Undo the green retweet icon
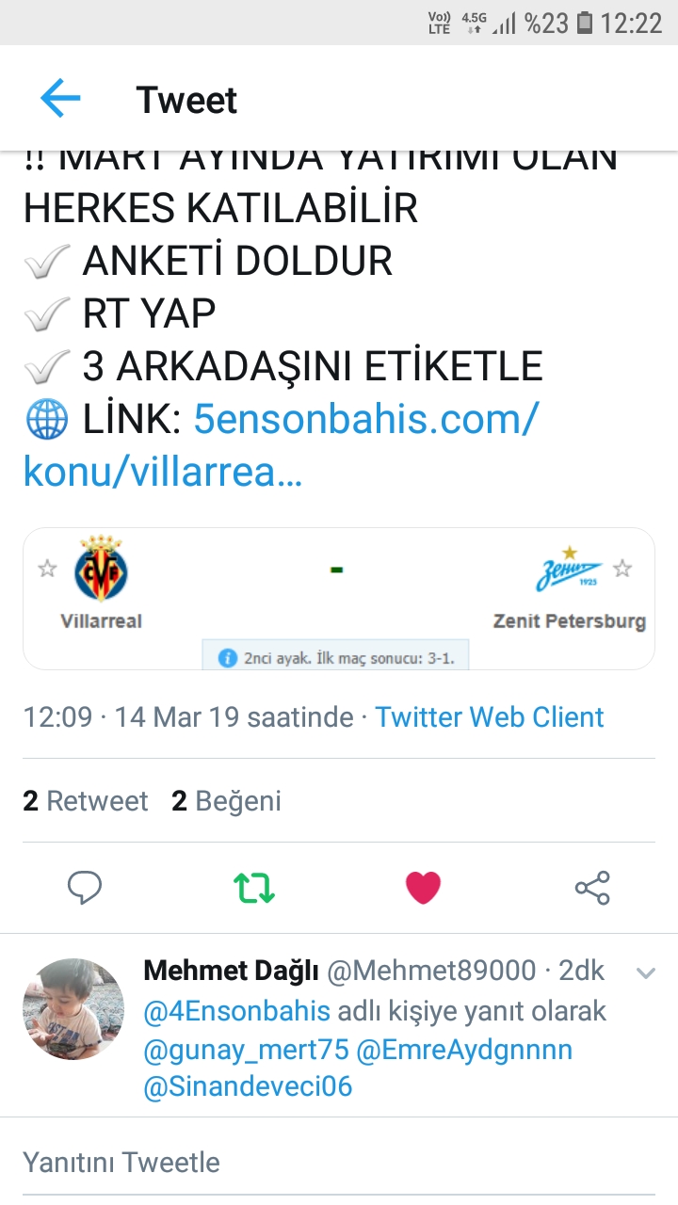The height and width of the screenshot is (1205, 678). click(254, 887)
